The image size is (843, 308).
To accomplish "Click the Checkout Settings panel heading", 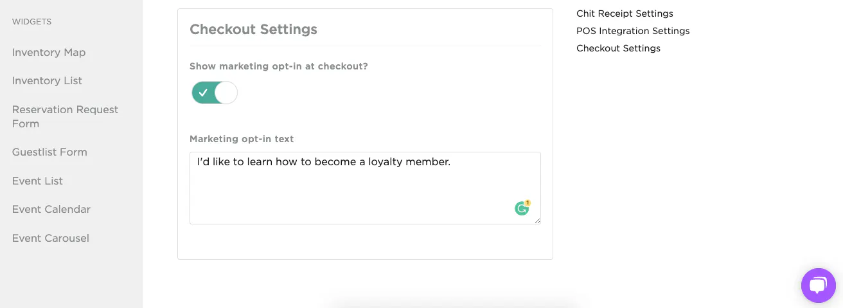I will tap(253, 30).
